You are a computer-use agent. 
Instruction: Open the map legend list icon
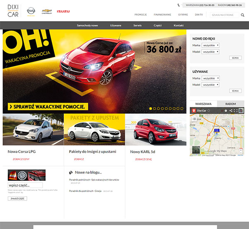click(x=194, y=119)
